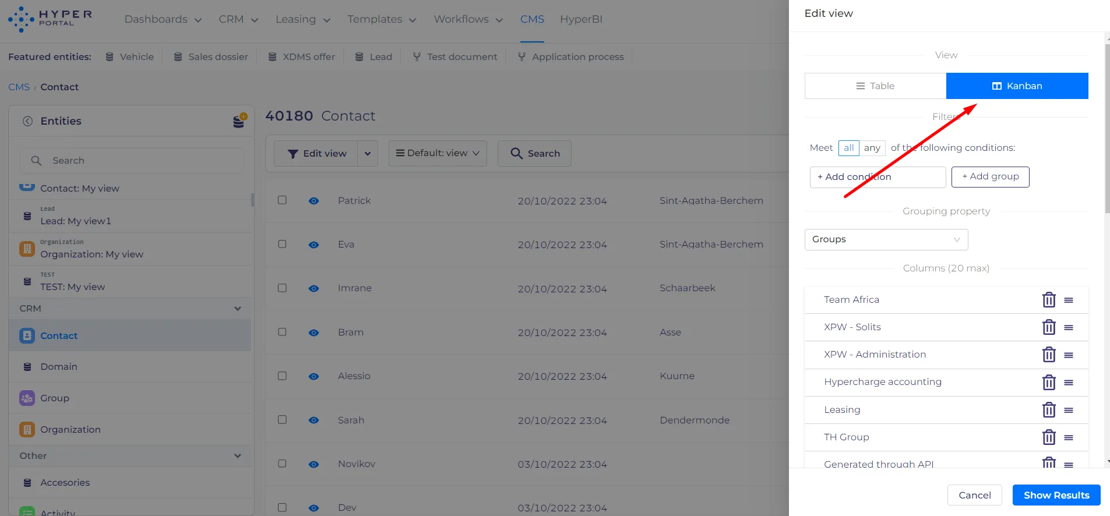View the Bram contact eye icon
The width and height of the screenshot is (1110, 516).
point(313,333)
